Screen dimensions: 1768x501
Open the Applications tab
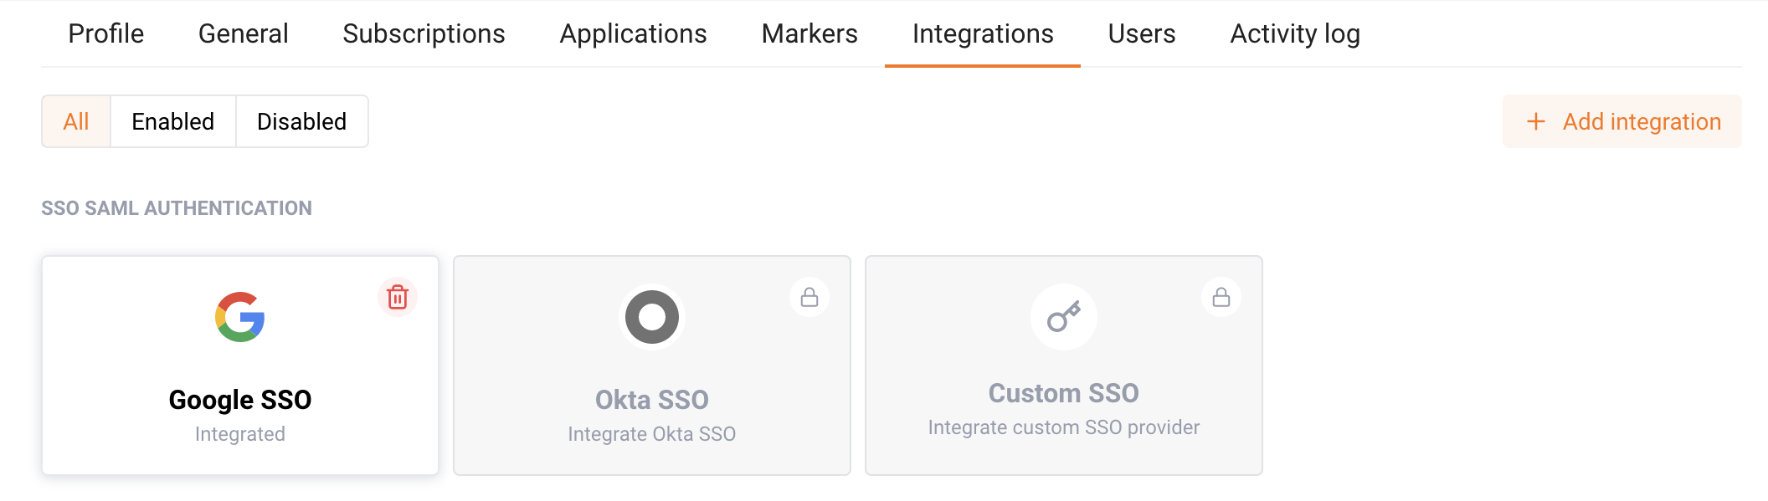click(x=634, y=33)
